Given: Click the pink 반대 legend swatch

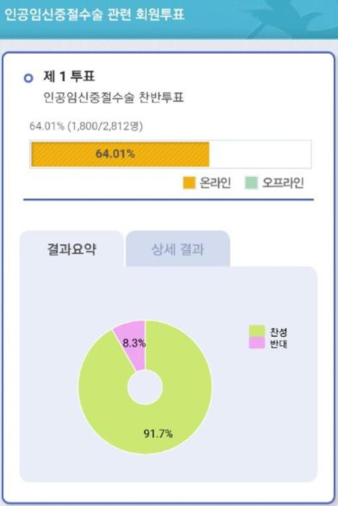Looking at the screenshot, I should coord(257,343).
